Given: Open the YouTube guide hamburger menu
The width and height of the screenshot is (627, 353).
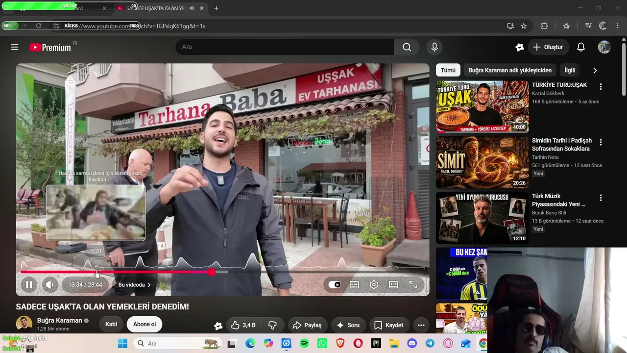Looking at the screenshot, I should (15, 47).
